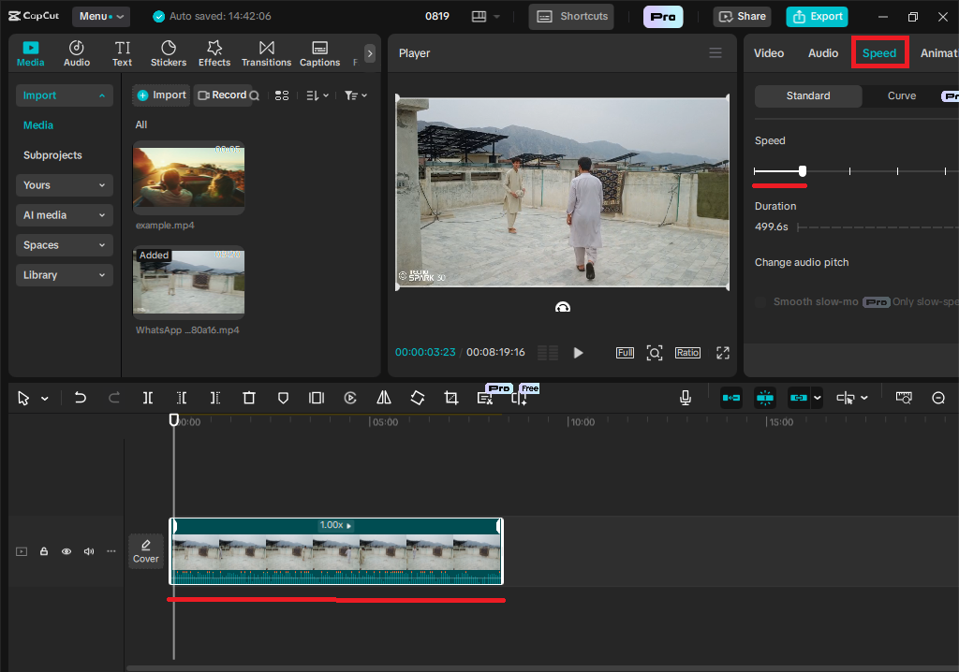Select the Crop tool in timeline toolbar
The height and width of the screenshot is (672, 959).
(x=451, y=398)
